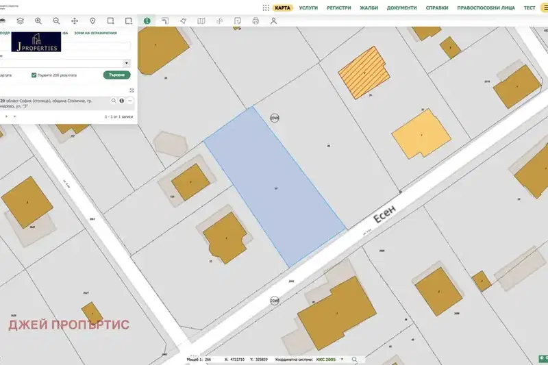This screenshot has height=365, width=548.
Task: Open the УСЛУГИ menu
Action: pos(308,8)
